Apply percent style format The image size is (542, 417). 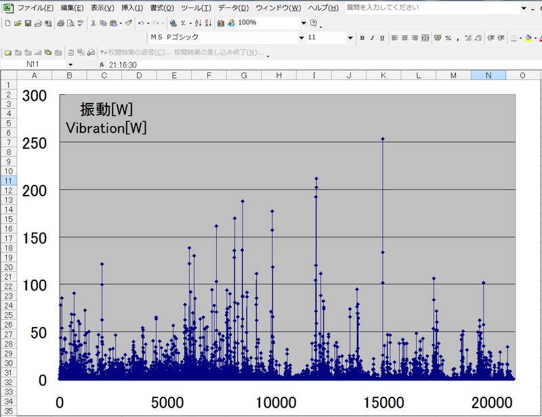(x=448, y=38)
